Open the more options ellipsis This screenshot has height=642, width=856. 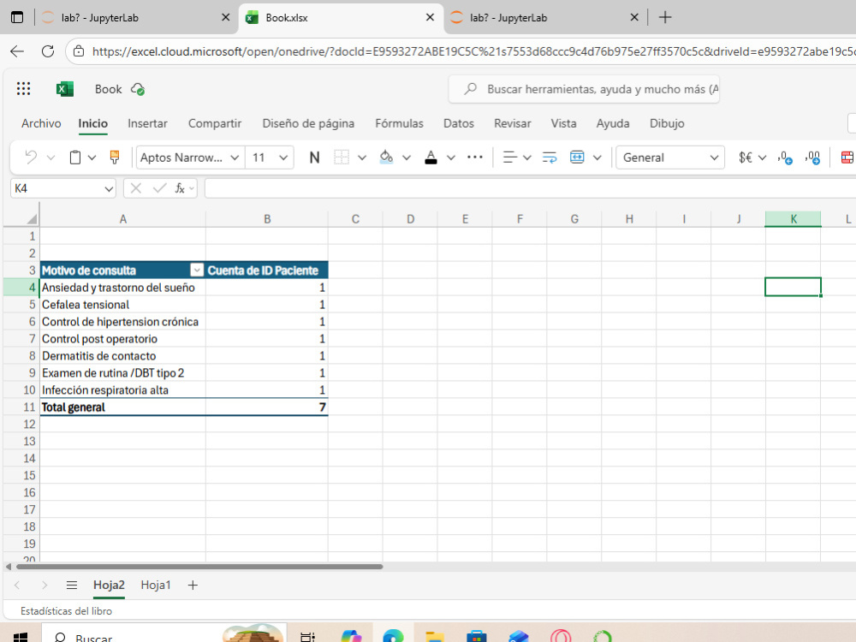[x=475, y=158]
